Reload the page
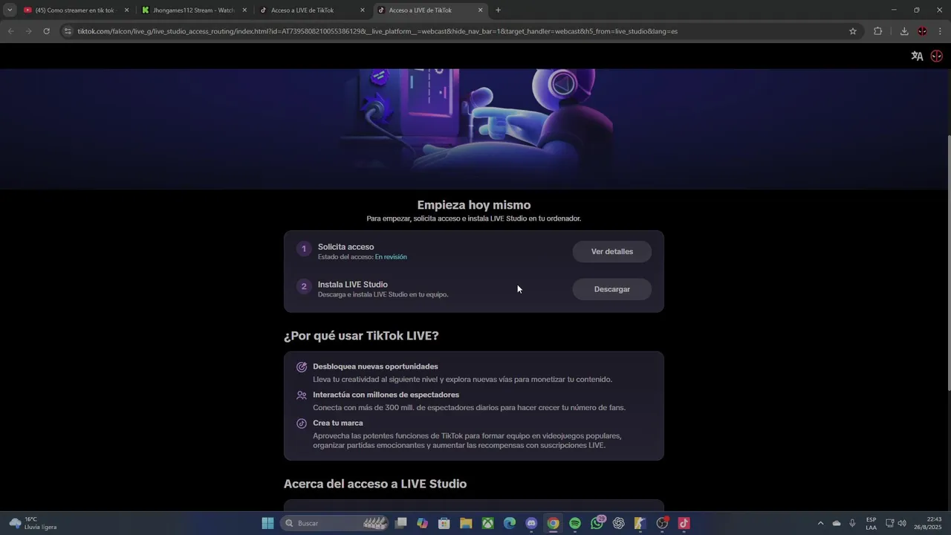 tap(46, 31)
